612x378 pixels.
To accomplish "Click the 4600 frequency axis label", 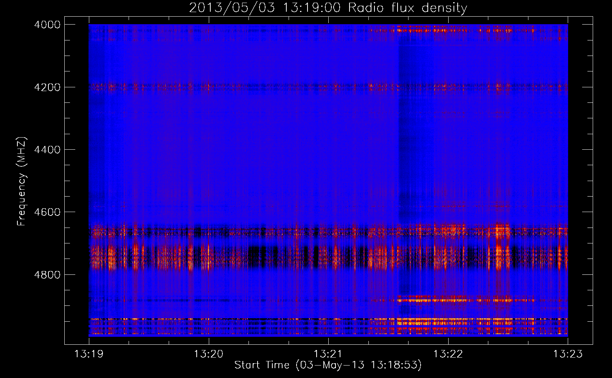I will click(47, 212).
